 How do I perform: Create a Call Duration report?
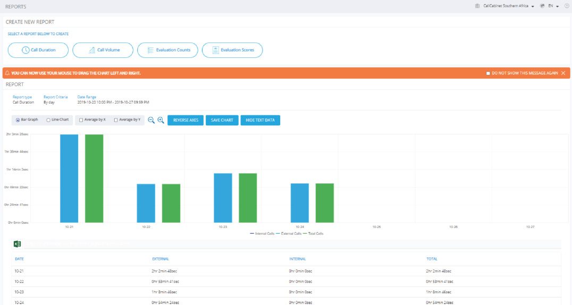tap(38, 50)
